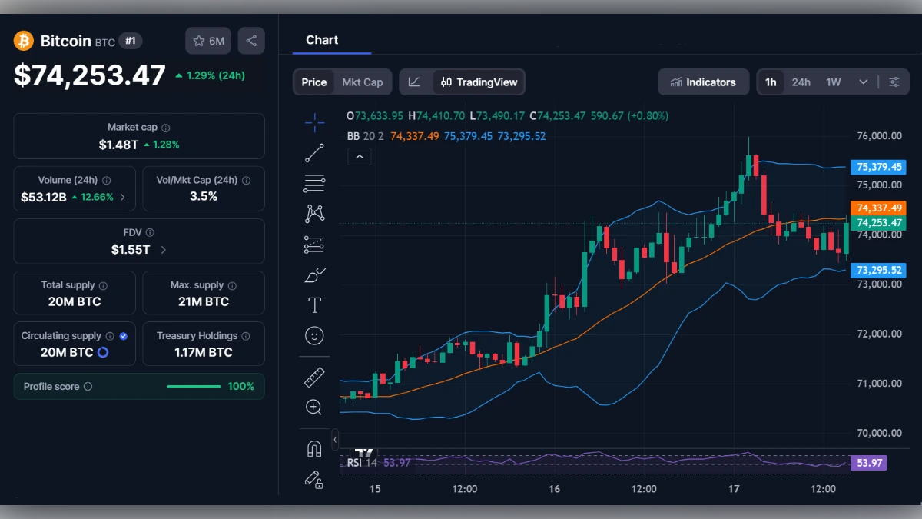Collapse the BB indicator row
The width and height of the screenshot is (922, 519).
(360, 156)
